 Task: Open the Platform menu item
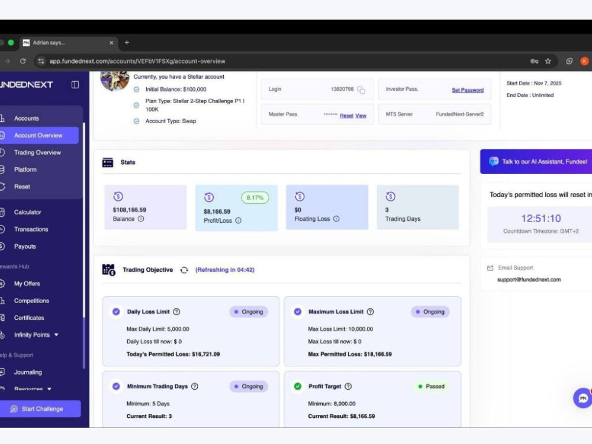pos(25,169)
